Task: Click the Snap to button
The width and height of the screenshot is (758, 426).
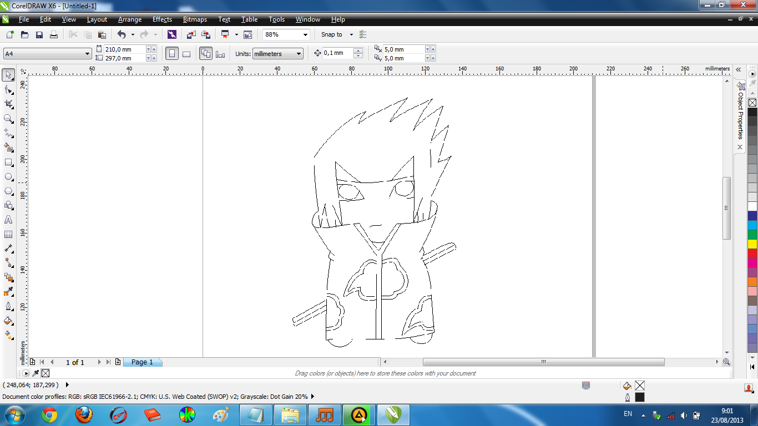Action: point(332,34)
